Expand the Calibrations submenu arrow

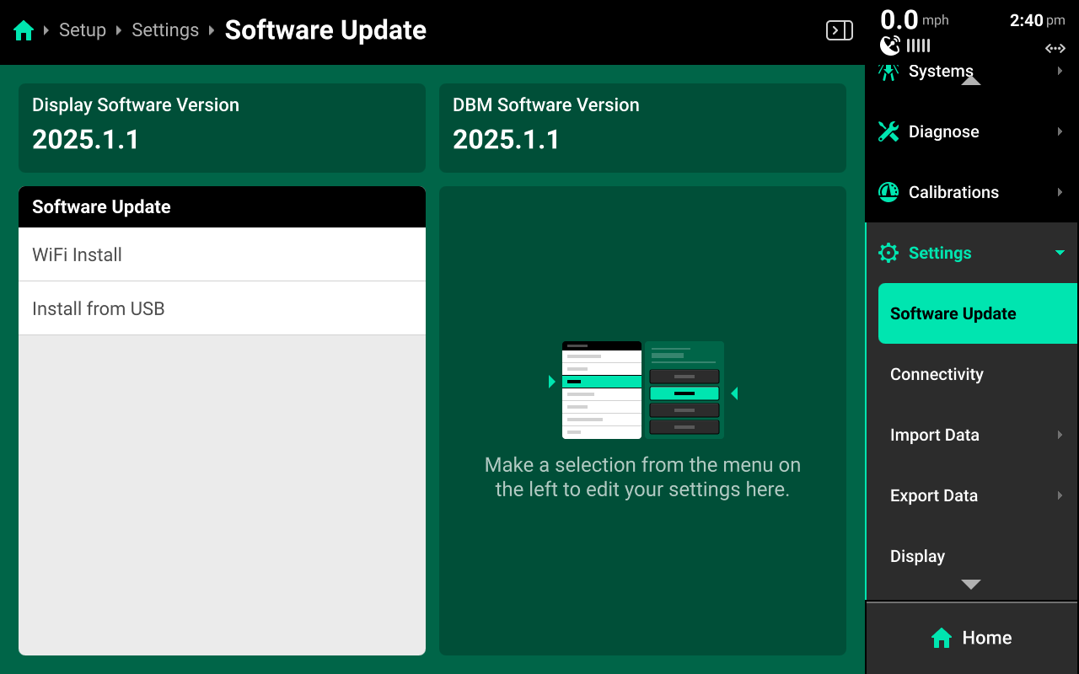1060,192
